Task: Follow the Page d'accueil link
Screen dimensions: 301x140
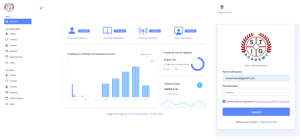Action: [268, 122]
